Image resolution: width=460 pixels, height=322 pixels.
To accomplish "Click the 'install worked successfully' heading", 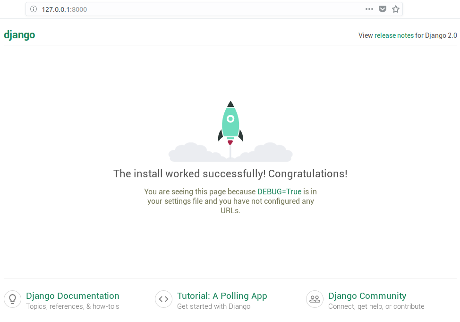I will 230,174.
